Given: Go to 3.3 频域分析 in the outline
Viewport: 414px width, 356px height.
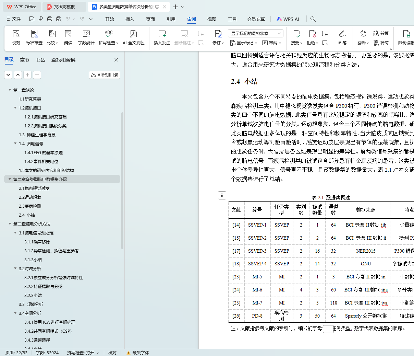Looking at the screenshot, I should (31, 304).
